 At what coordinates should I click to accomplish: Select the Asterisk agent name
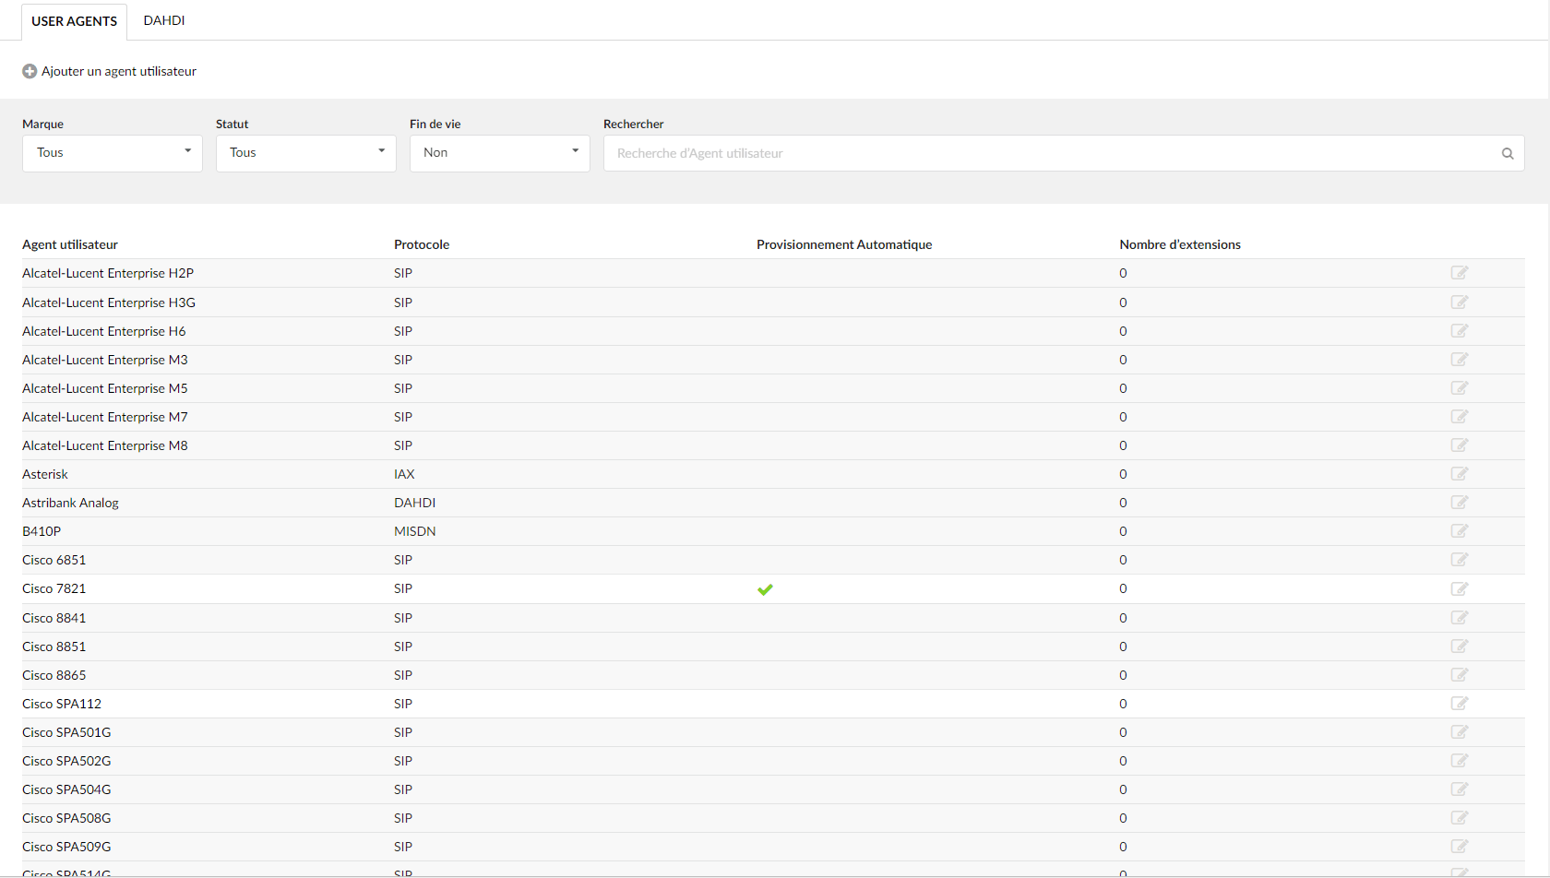pyautogui.click(x=45, y=474)
